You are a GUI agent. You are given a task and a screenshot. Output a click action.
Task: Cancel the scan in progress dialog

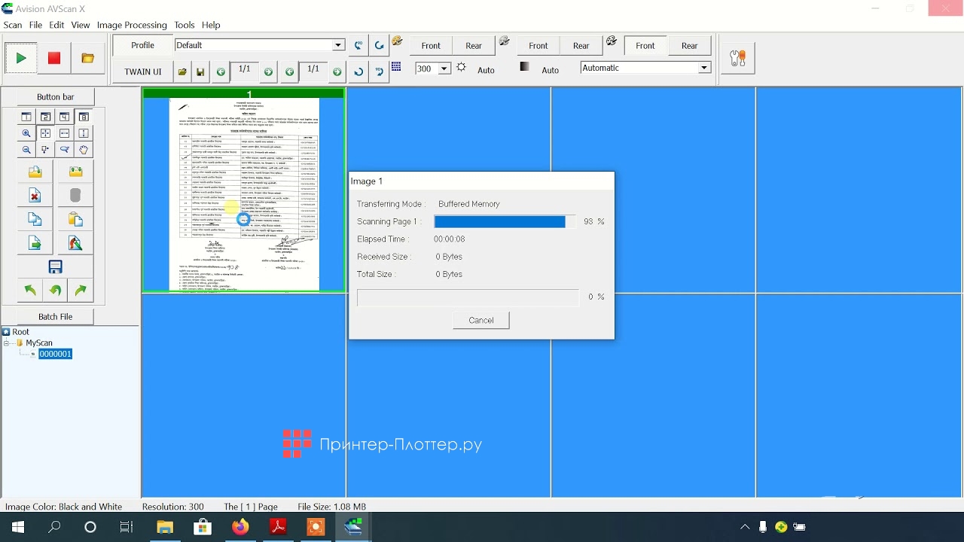coord(481,320)
